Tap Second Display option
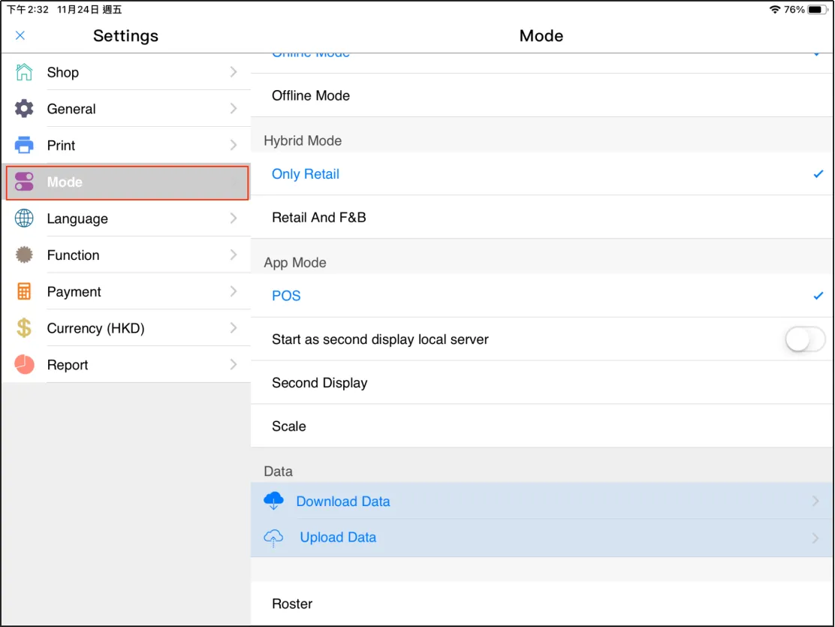Screen dimensions: 835x627 (x=319, y=383)
